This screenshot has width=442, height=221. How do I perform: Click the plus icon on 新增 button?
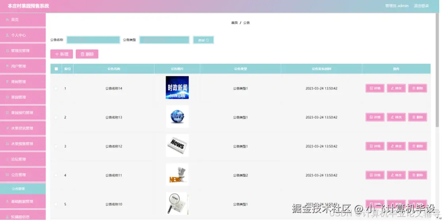[57, 54]
